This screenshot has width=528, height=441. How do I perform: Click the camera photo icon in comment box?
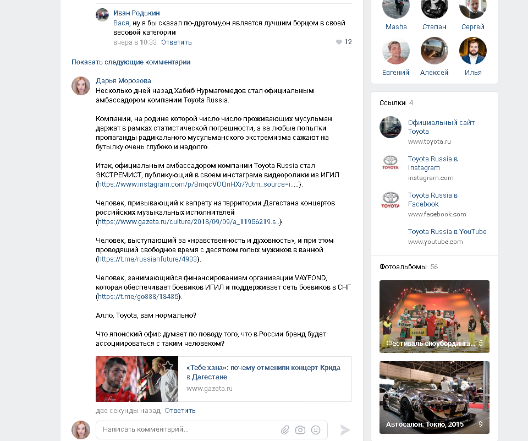(300, 430)
